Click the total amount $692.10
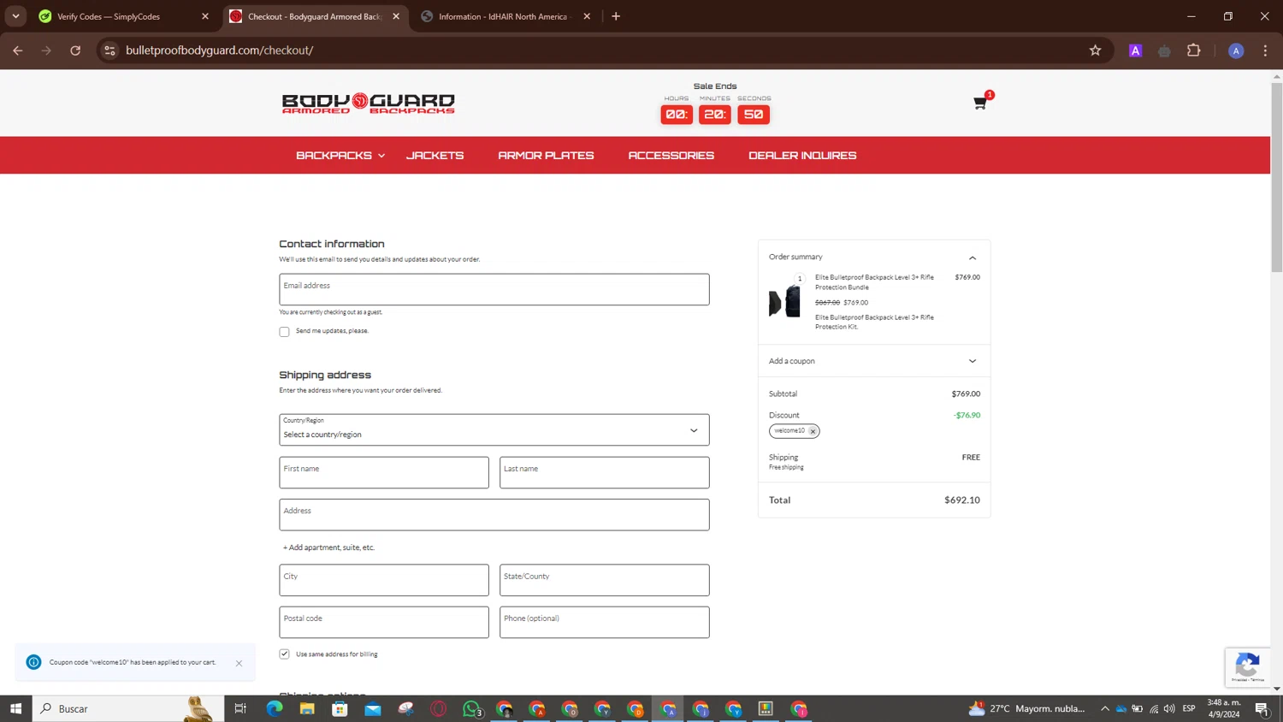 click(962, 500)
